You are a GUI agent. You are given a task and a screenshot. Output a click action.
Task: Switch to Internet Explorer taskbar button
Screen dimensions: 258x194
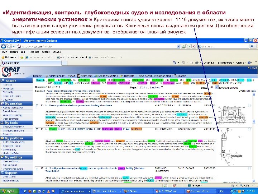point(75,191)
